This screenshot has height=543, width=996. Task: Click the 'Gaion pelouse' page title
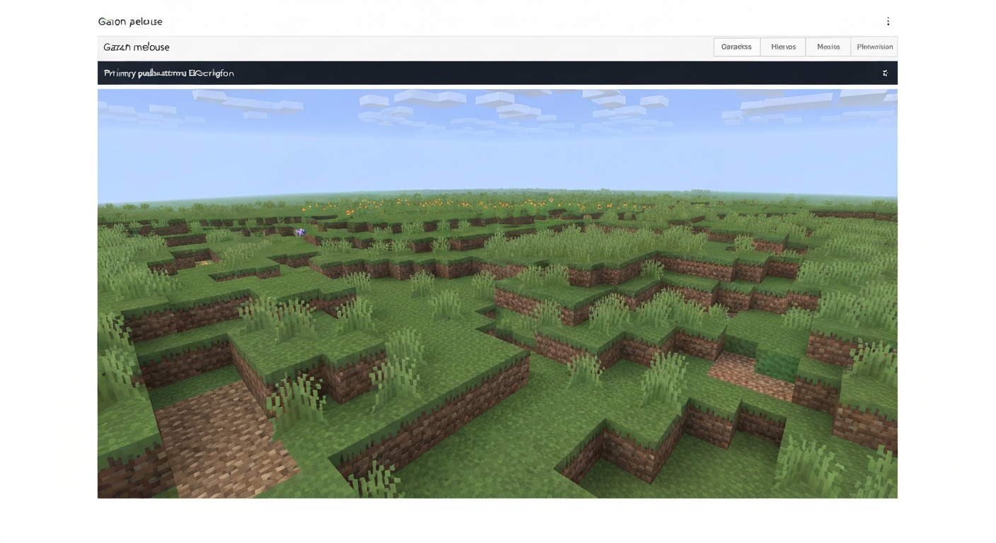pyautogui.click(x=130, y=22)
